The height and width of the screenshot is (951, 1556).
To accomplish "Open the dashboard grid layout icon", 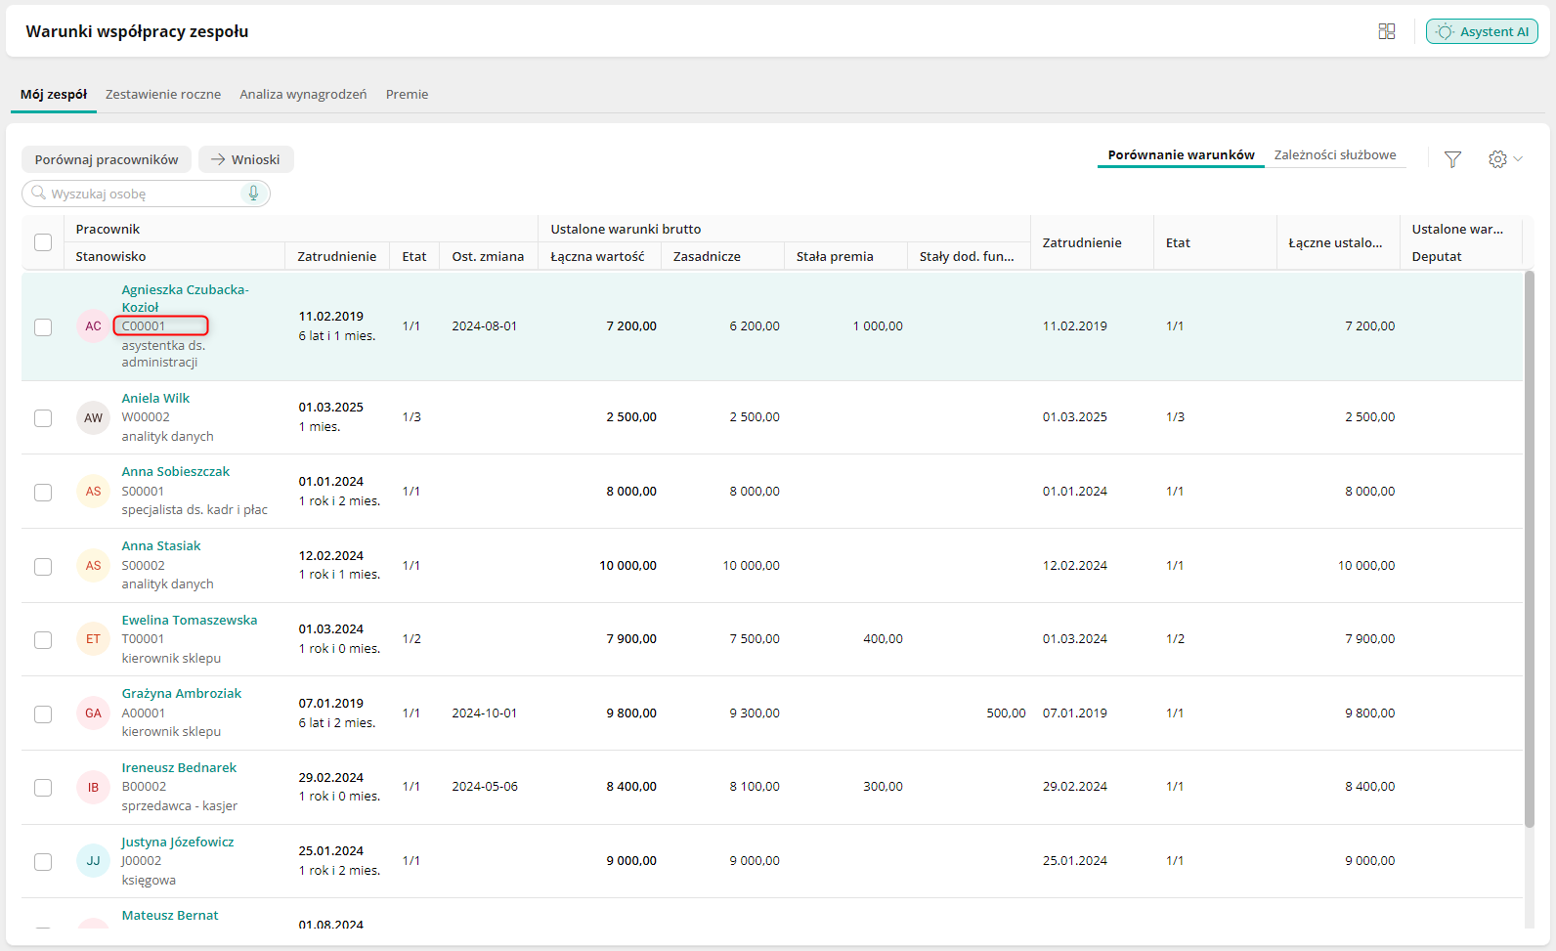I will pyautogui.click(x=1386, y=31).
